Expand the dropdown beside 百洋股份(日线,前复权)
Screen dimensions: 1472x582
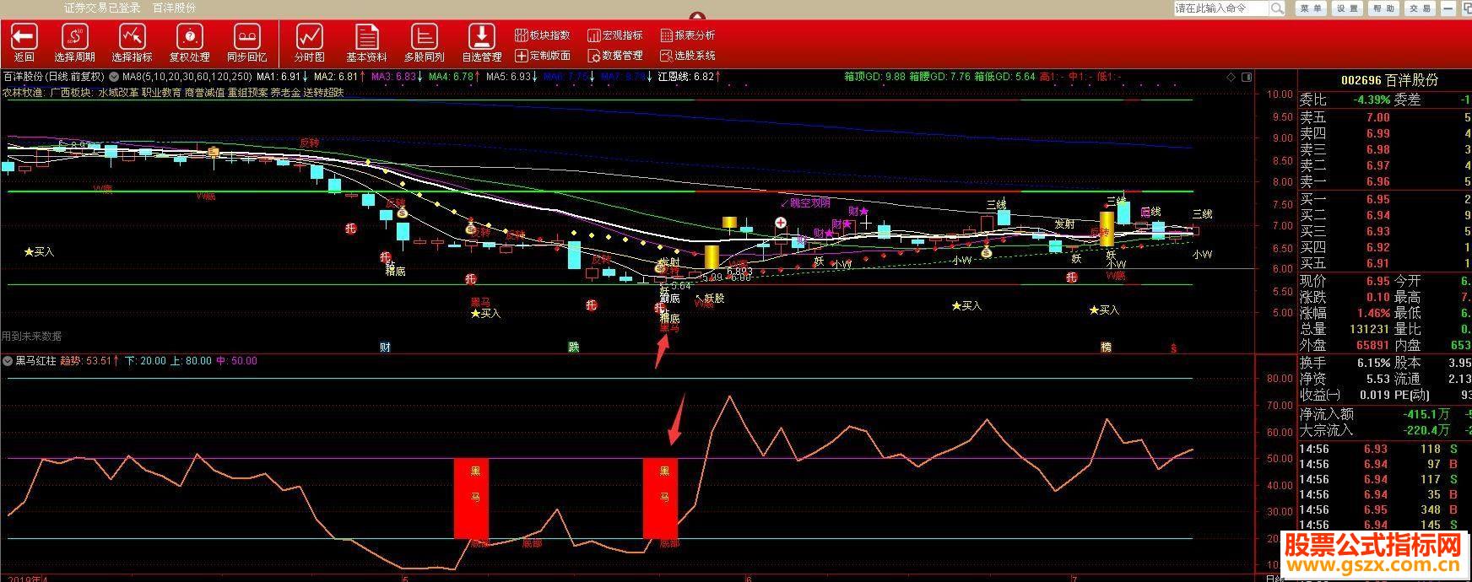click(x=112, y=77)
